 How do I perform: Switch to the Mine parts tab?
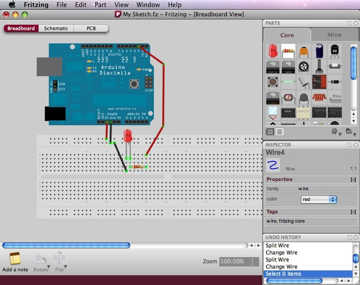334,35
